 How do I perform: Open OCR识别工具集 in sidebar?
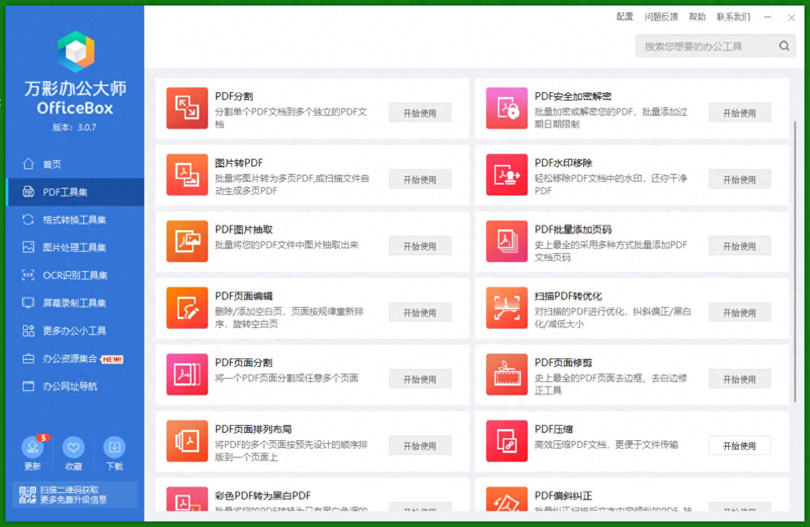tap(75, 275)
